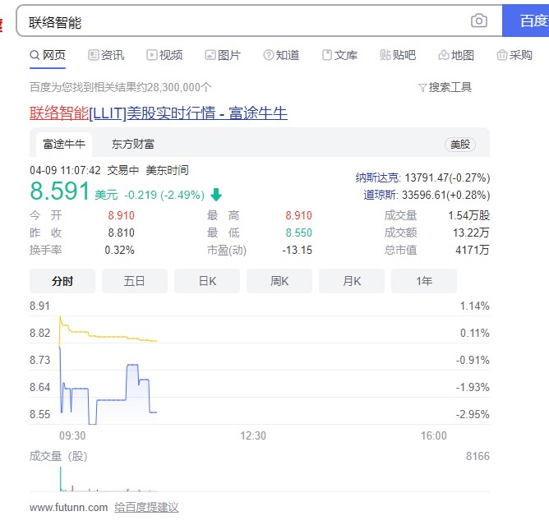Show the 五日 chart view
This screenshot has height=525, width=549.
pyautogui.click(x=135, y=281)
